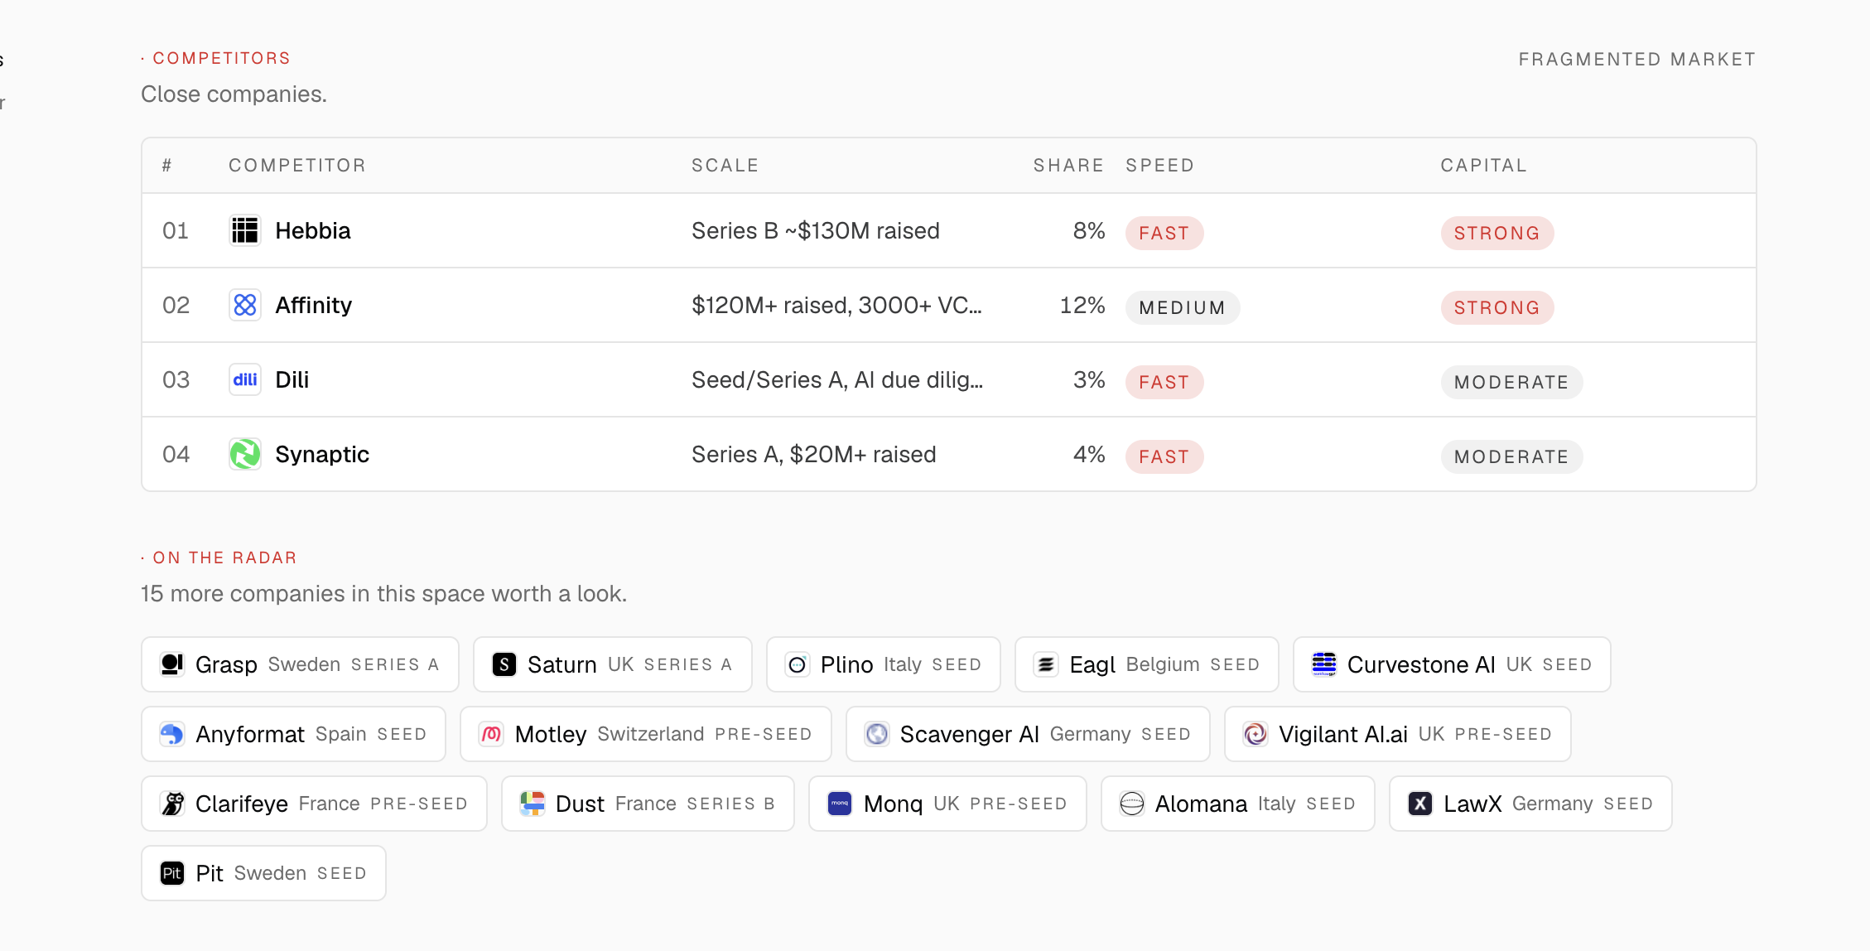Image resolution: width=1870 pixels, height=951 pixels.
Task: Click the Affinity blue logo icon
Action: pyautogui.click(x=245, y=305)
